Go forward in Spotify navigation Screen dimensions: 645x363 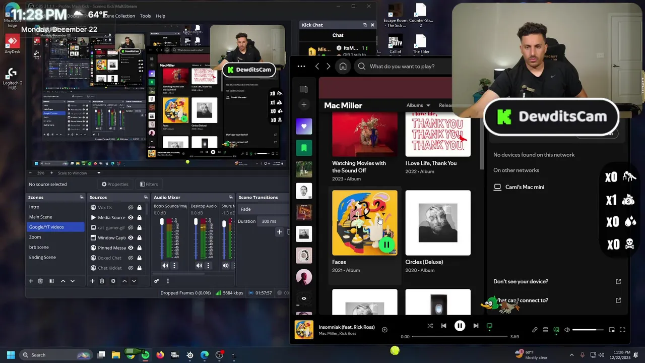[x=329, y=66]
